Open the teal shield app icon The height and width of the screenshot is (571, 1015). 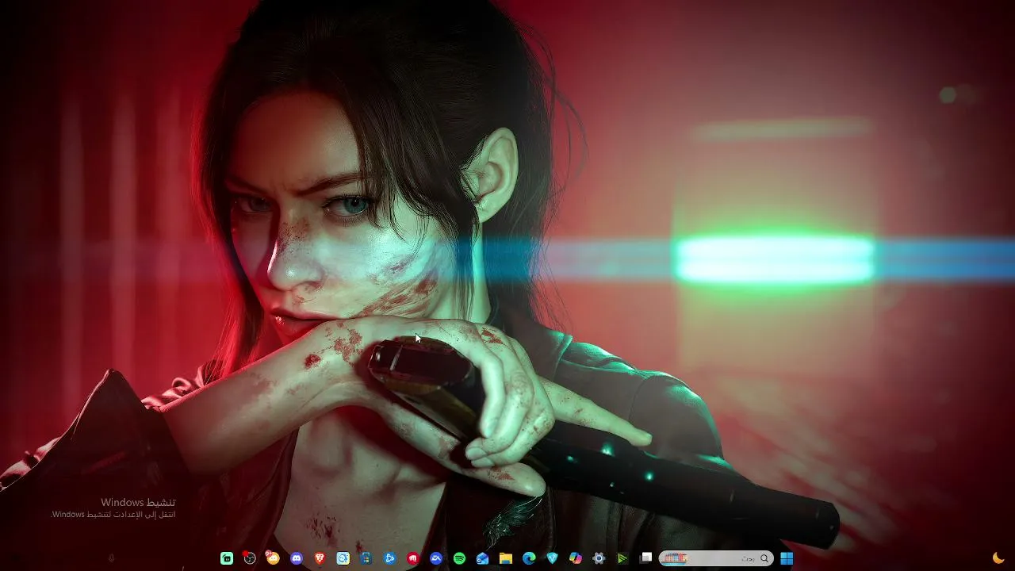pos(552,558)
